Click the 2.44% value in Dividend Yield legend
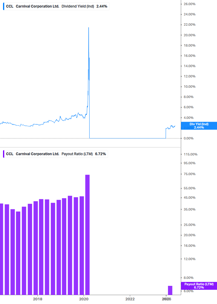 [x=102, y=6]
